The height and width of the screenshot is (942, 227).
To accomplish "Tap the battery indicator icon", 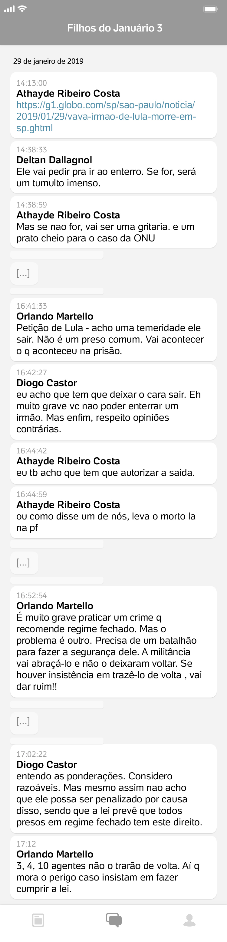I will pos(211,9).
